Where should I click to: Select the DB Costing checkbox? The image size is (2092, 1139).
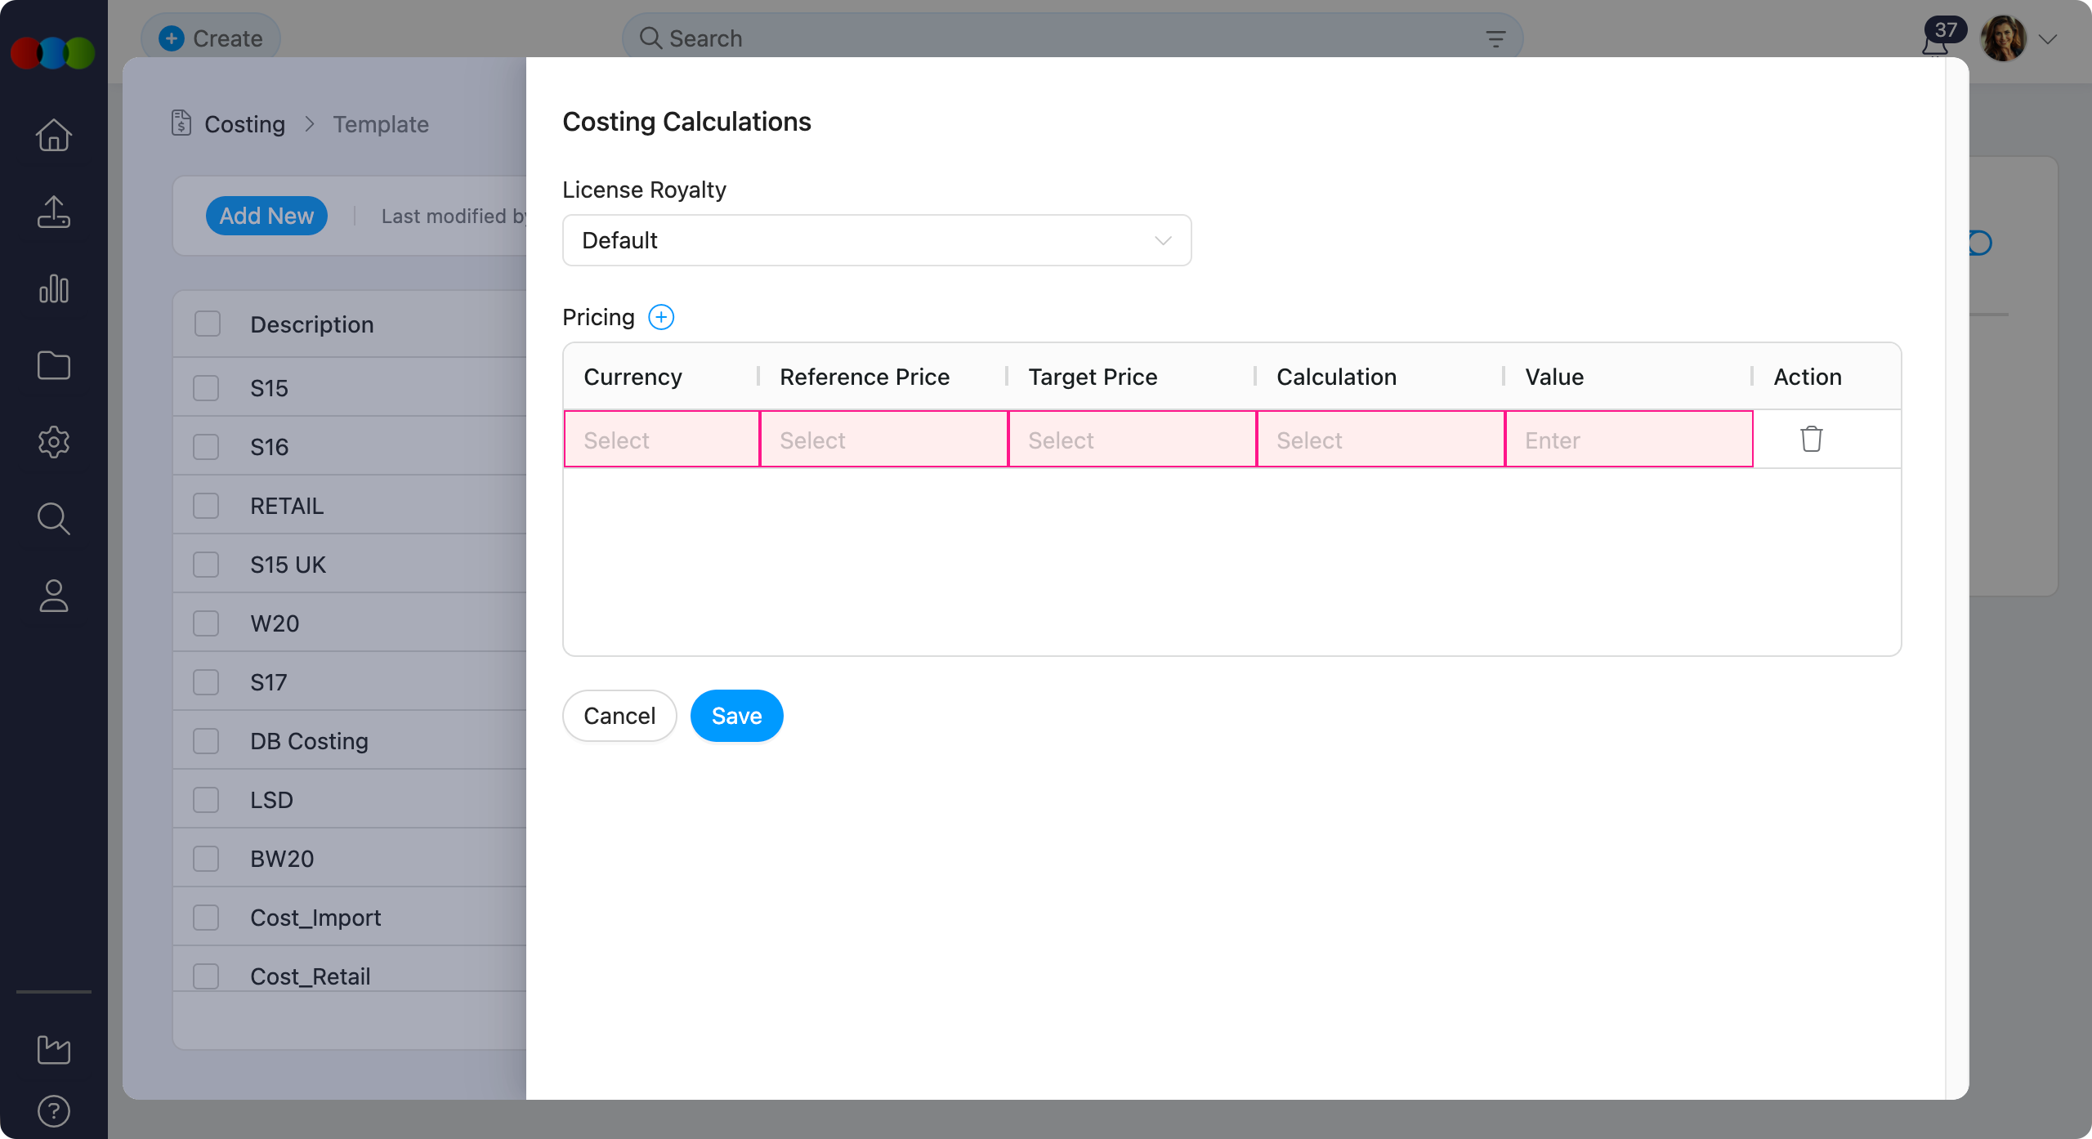point(206,741)
